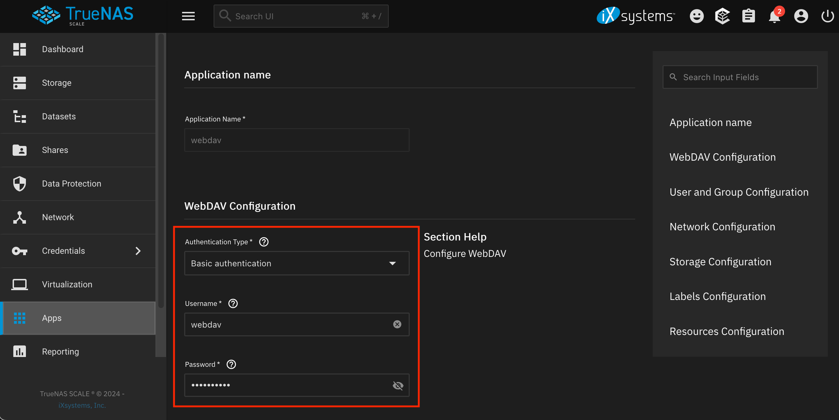Click the Application Name input field
The width and height of the screenshot is (839, 420).
point(297,140)
